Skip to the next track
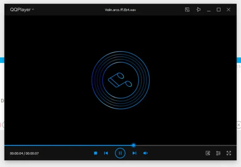 (x=134, y=153)
